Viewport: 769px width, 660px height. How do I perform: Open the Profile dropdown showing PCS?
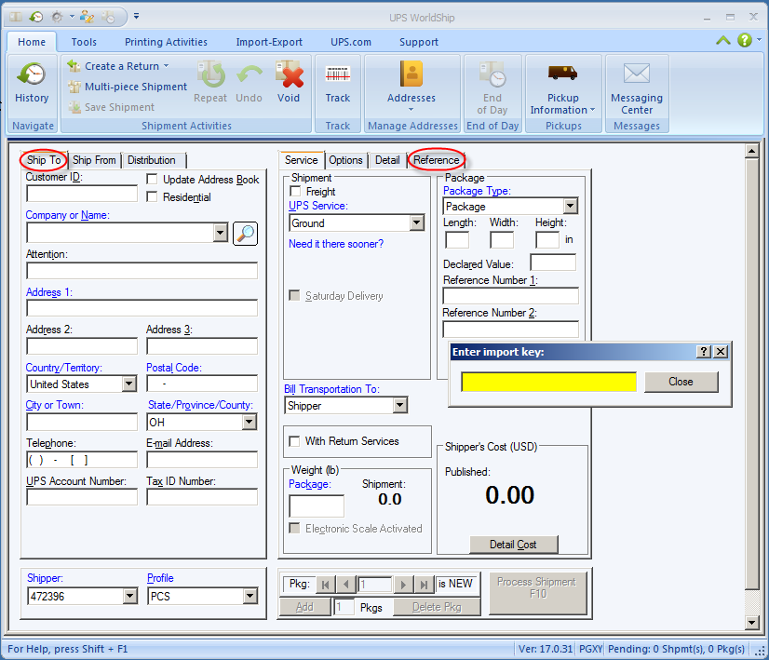click(x=250, y=597)
